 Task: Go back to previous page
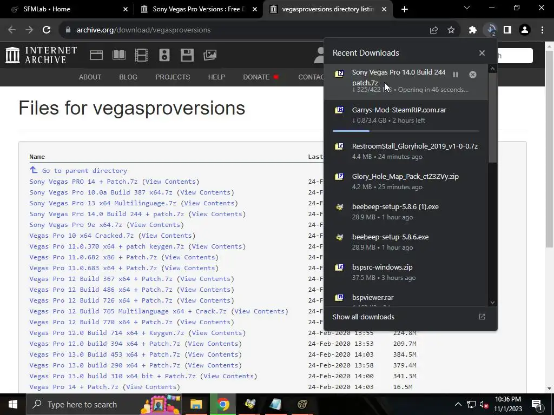pos(12,30)
